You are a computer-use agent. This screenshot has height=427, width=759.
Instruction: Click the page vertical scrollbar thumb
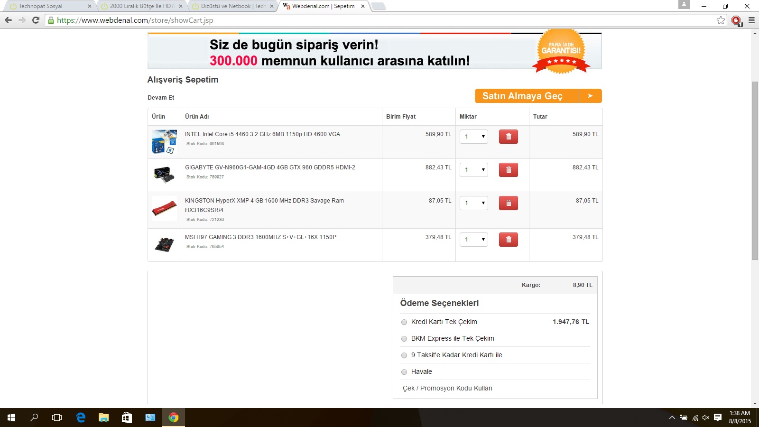click(x=755, y=171)
